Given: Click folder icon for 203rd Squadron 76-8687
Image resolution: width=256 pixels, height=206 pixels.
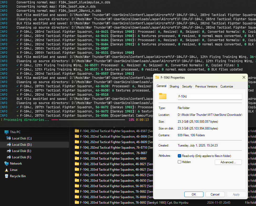Looking at the screenshot, I should click(77, 153).
